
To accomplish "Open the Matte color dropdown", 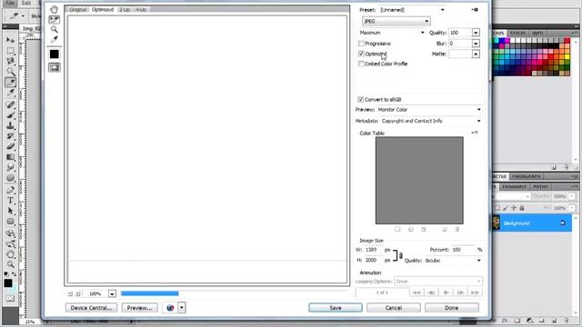I will (x=476, y=54).
